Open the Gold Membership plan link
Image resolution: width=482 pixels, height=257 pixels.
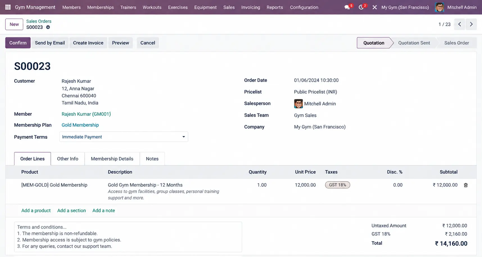tap(80, 125)
